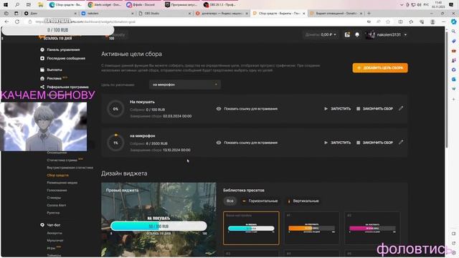Show embed link for на микрофон goal

(247, 143)
